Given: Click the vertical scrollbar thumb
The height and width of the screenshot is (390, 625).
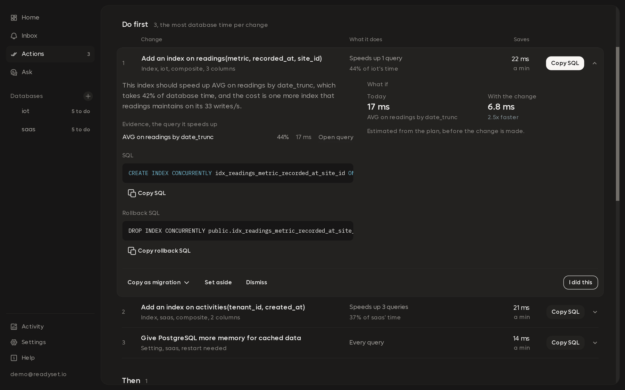Looking at the screenshot, I should [x=617, y=124].
